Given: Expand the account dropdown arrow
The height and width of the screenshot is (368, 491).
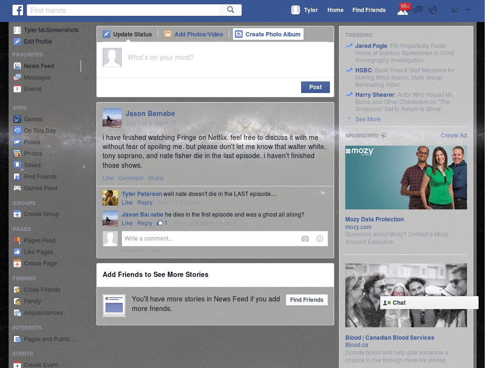Looking at the screenshot, I should [x=468, y=10].
